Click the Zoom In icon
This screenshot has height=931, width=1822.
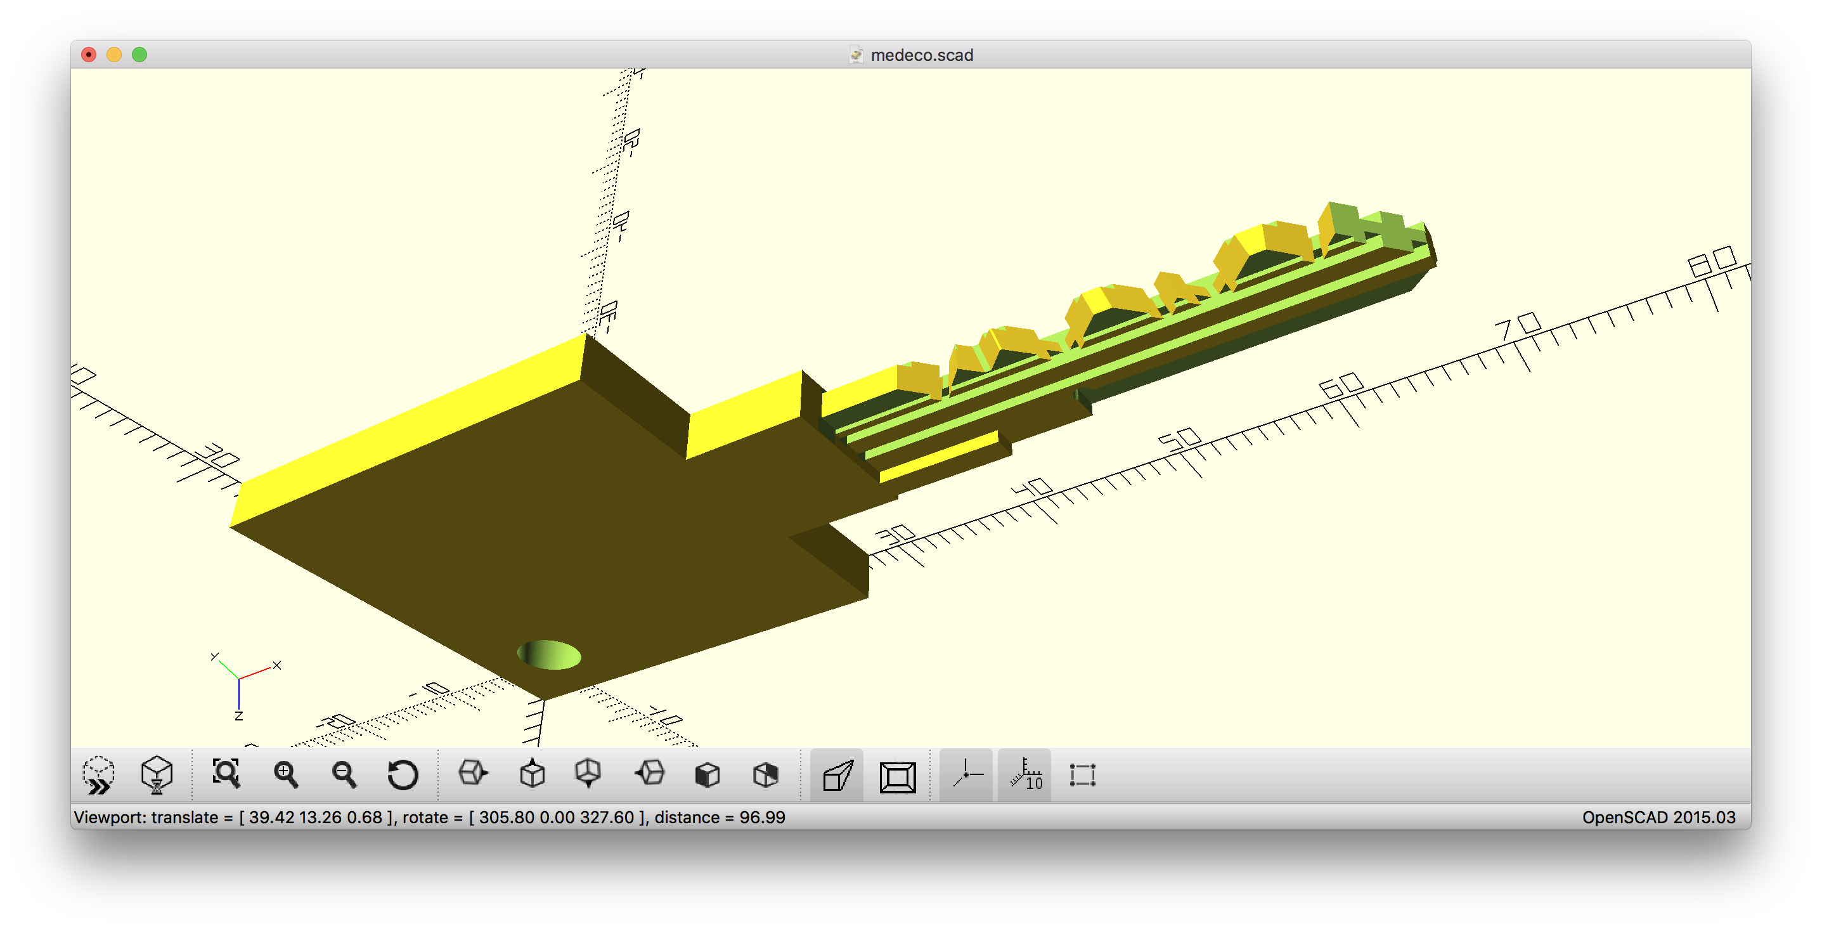pos(286,776)
